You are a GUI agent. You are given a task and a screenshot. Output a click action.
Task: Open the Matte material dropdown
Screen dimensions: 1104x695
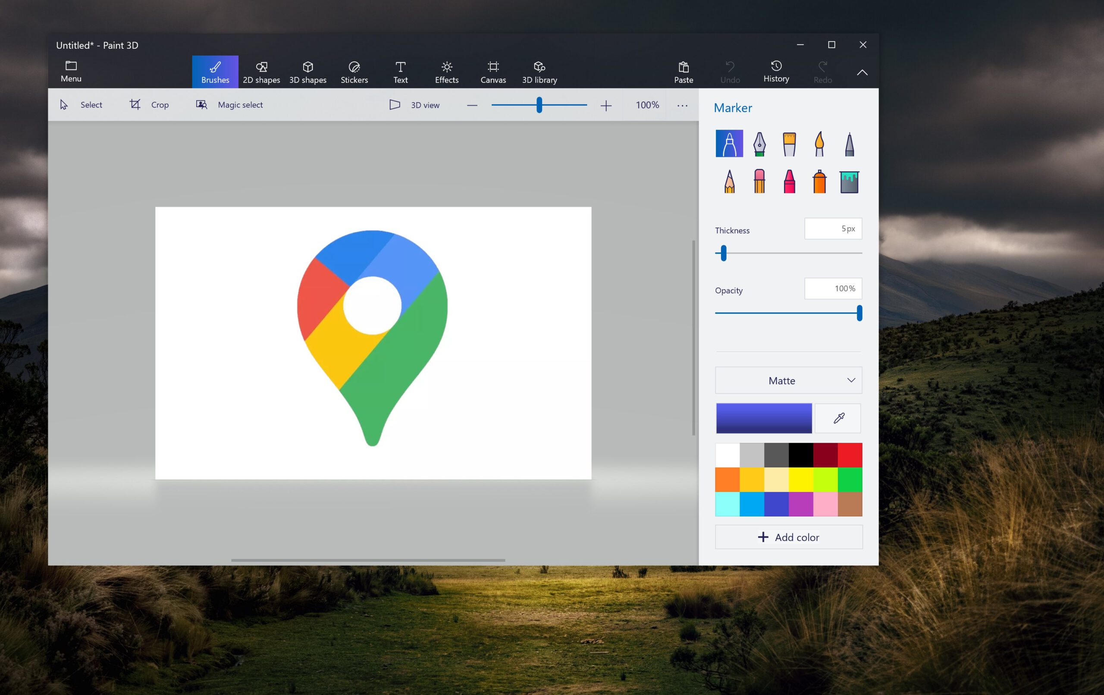(788, 380)
